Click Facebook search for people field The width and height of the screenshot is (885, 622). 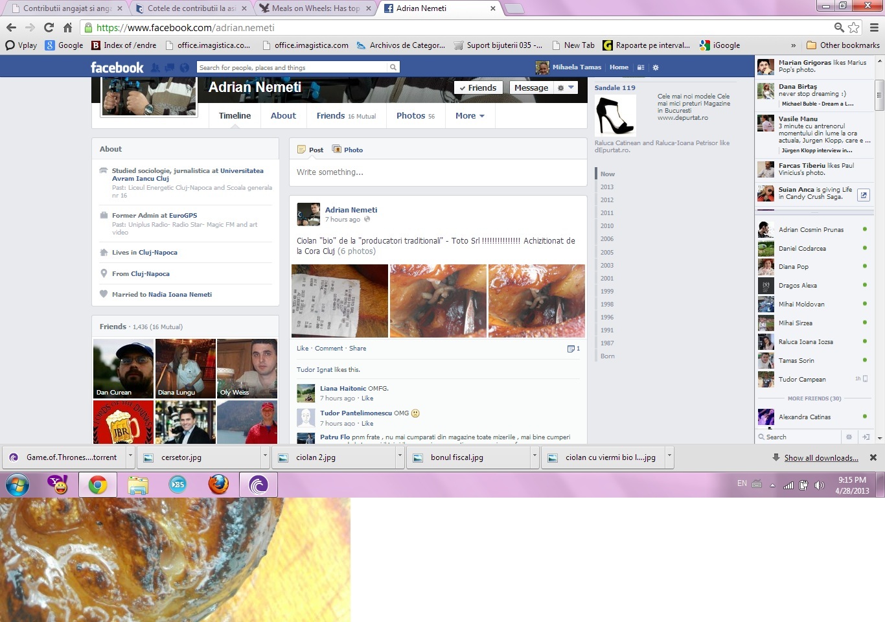pos(292,67)
